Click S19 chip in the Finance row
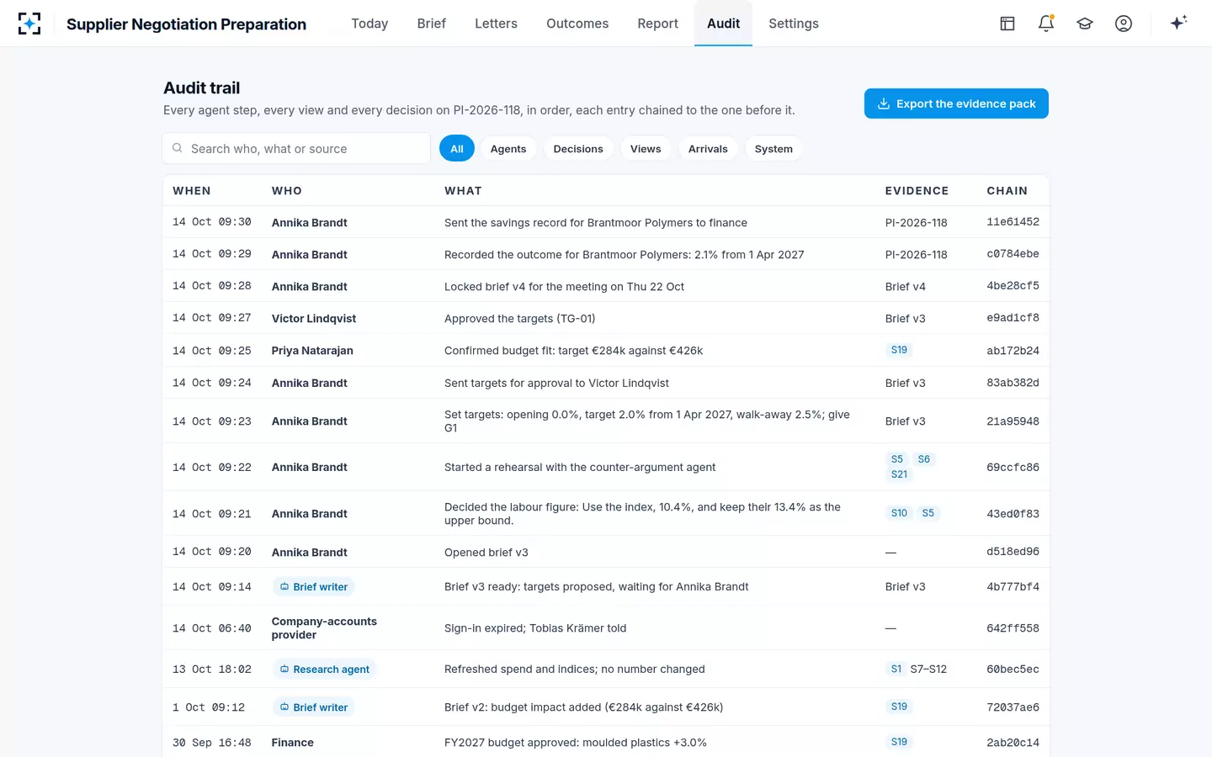Screen dimensions: 1212x757 899,742
